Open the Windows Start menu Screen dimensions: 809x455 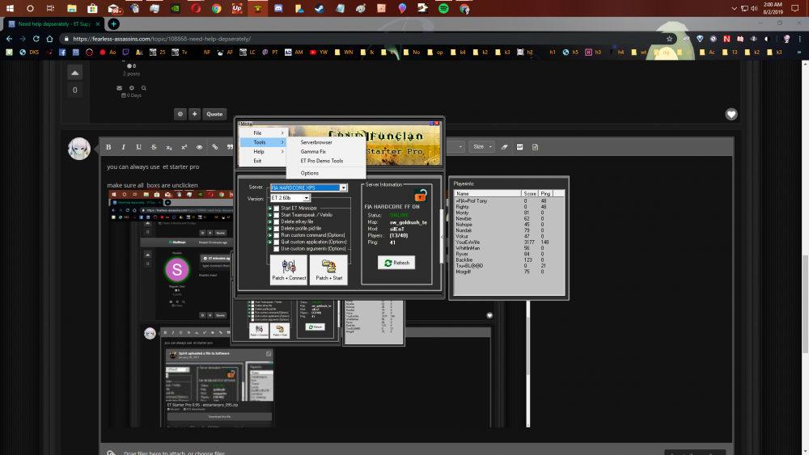[x=10, y=8]
